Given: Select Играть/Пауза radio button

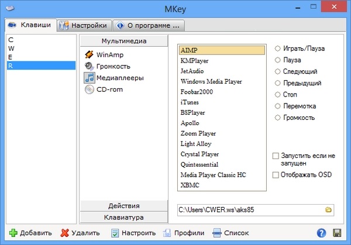Looking at the screenshot, I should [x=277, y=49].
